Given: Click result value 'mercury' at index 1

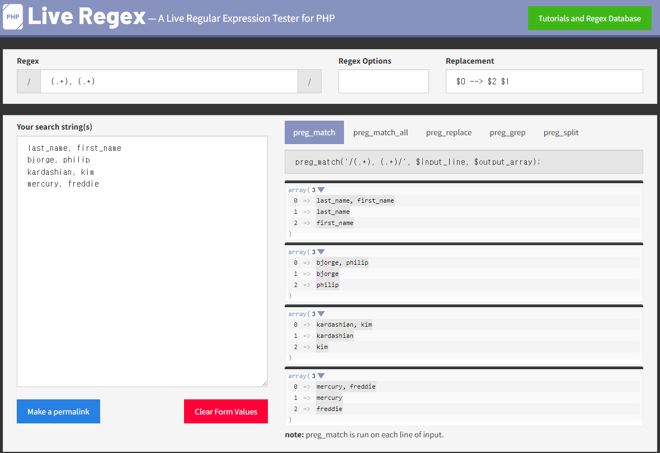Looking at the screenshot, I should point(329,398).
